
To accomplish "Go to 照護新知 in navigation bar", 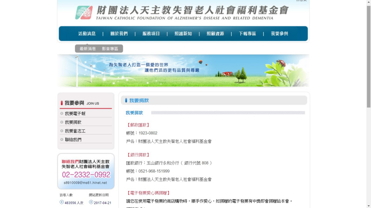I will [183, 34].
